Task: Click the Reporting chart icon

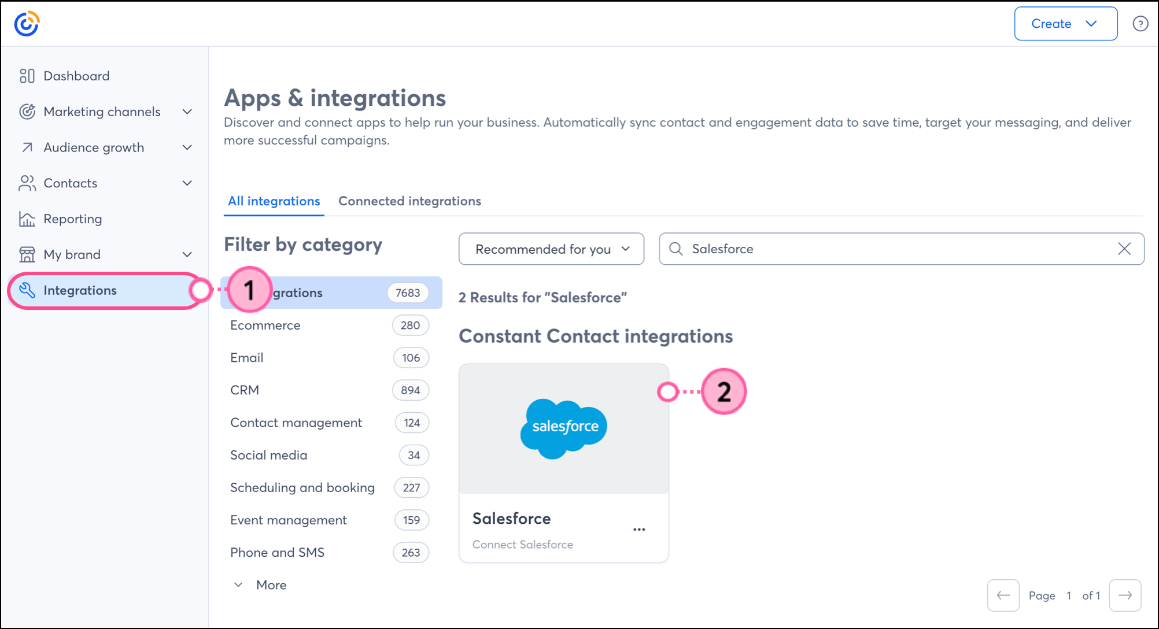Action: pos(27,219)
